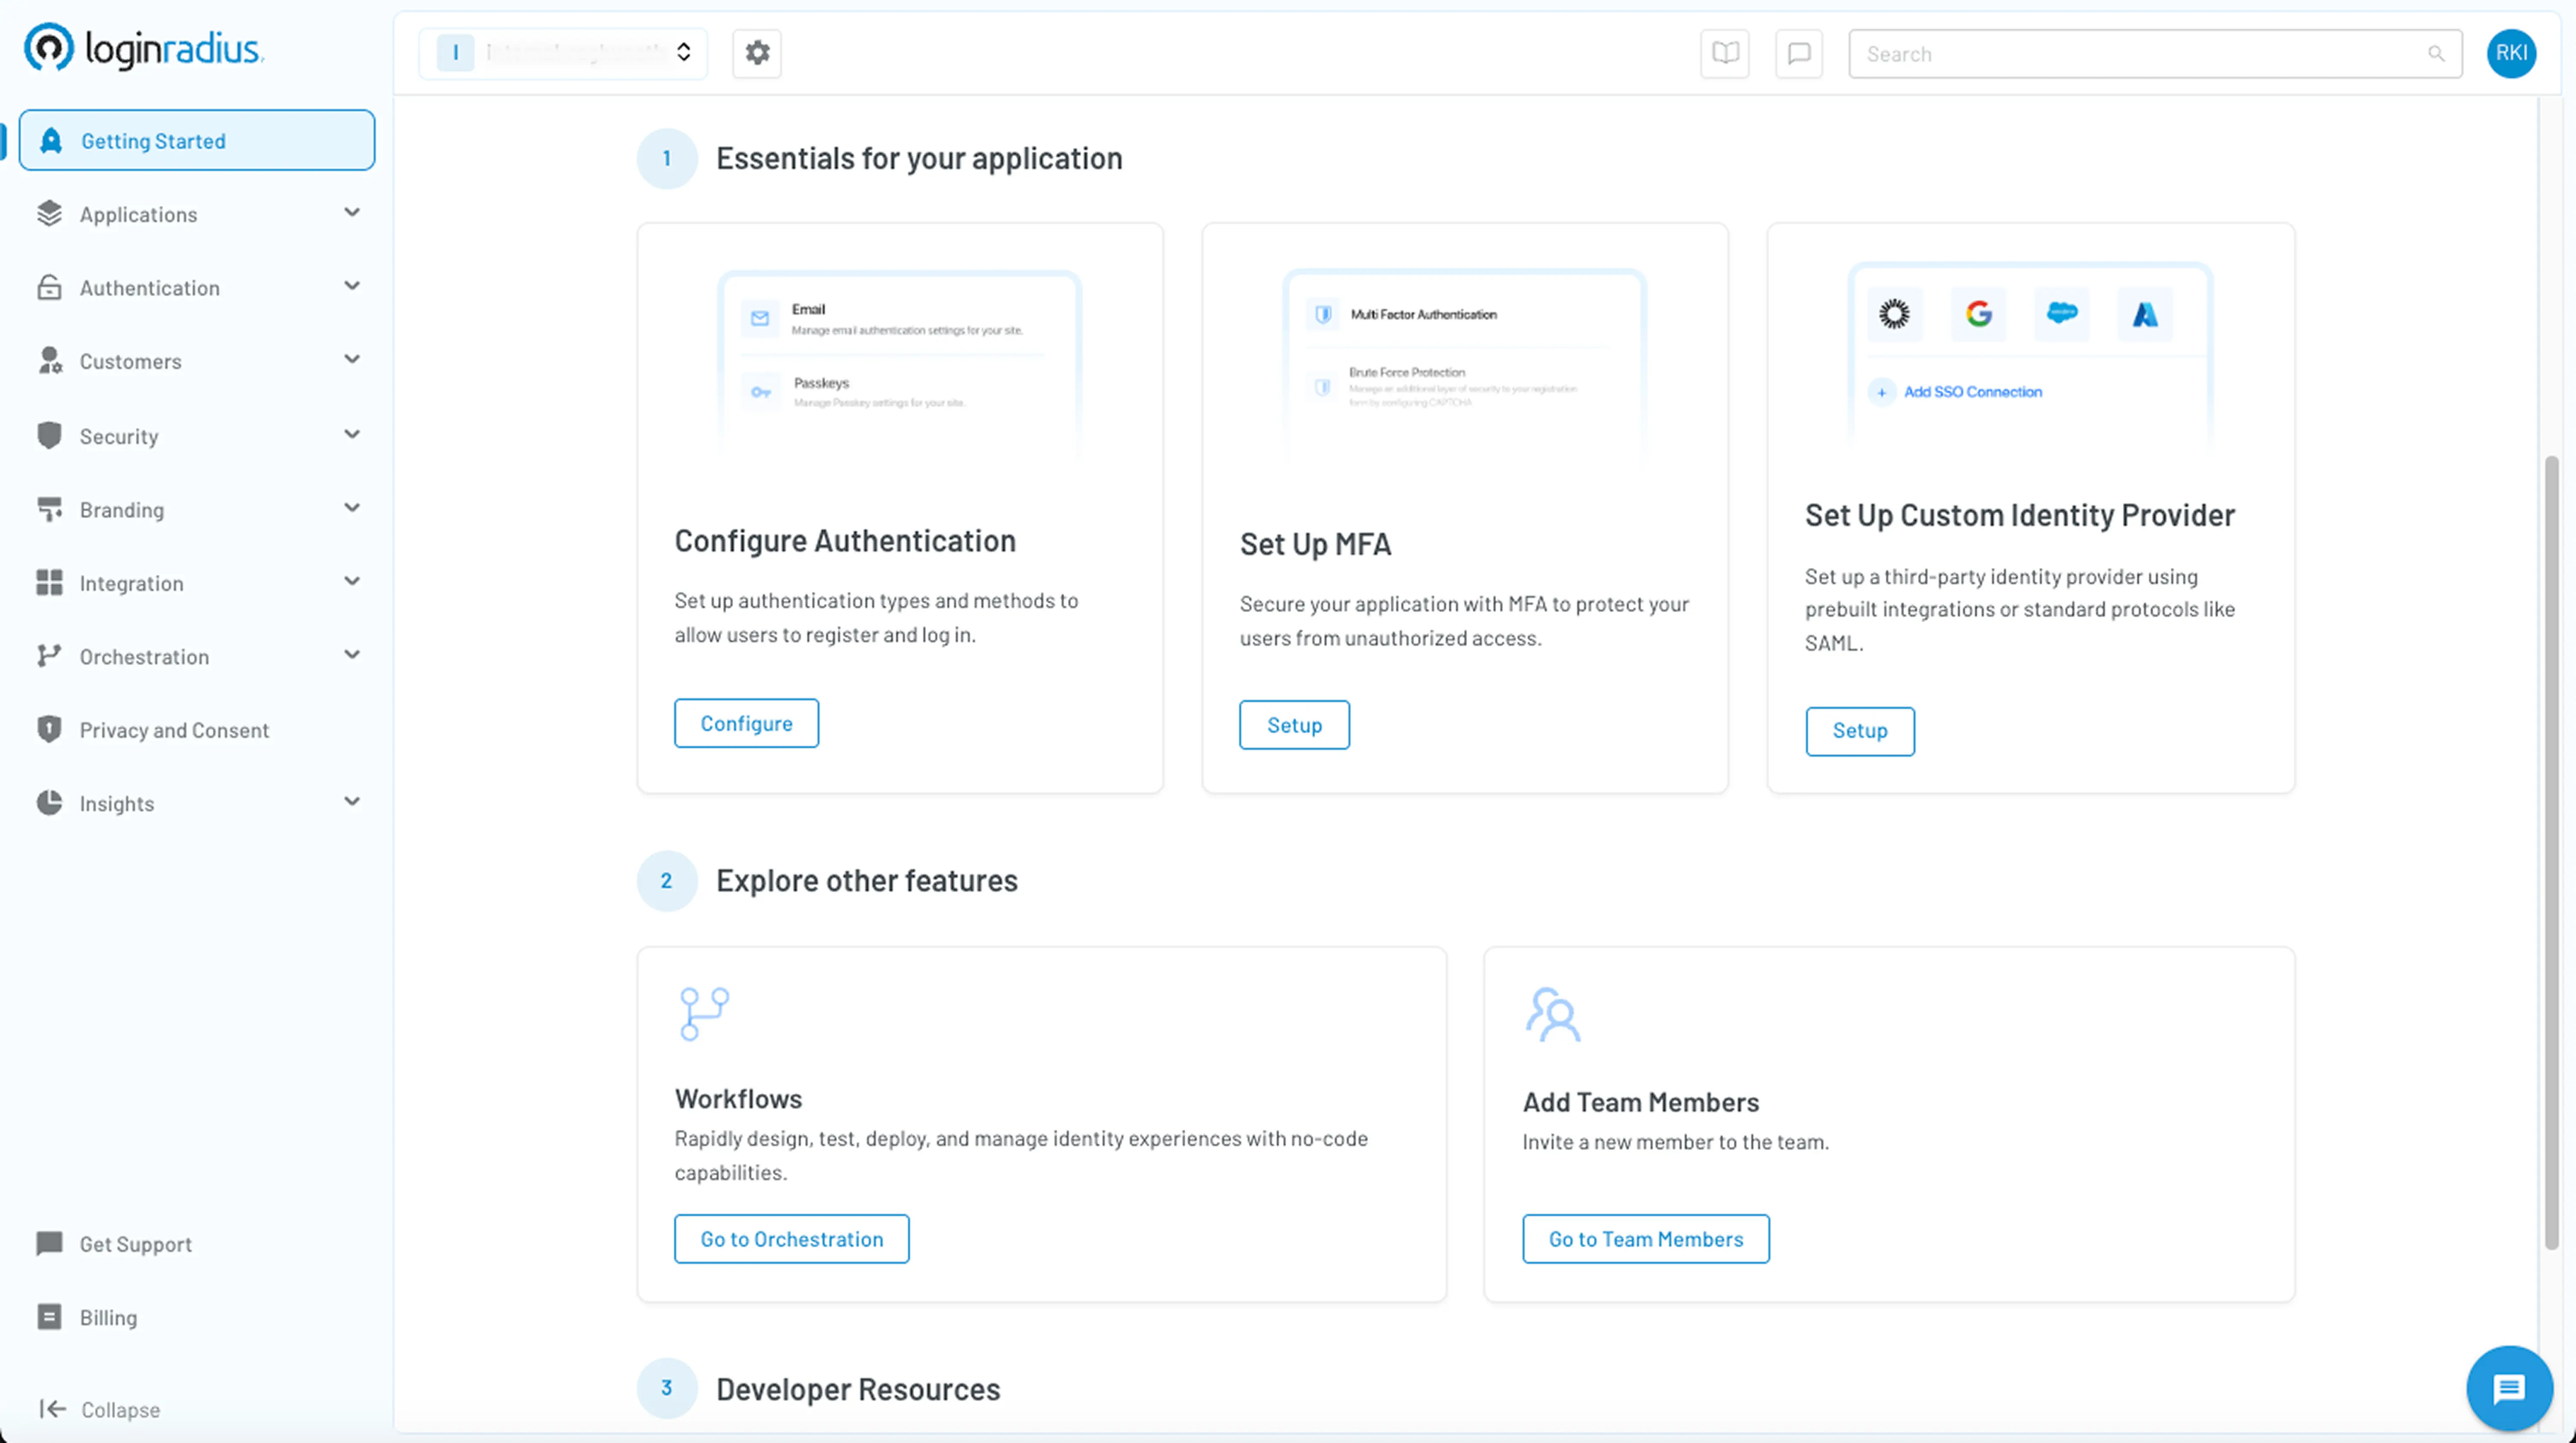This screenshot has width=2576, height=1443.
Task: Click the RKI profile avatar
Action: click(2512, 53)
